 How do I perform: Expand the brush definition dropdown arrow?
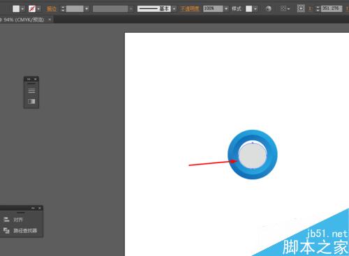[174, 9]
